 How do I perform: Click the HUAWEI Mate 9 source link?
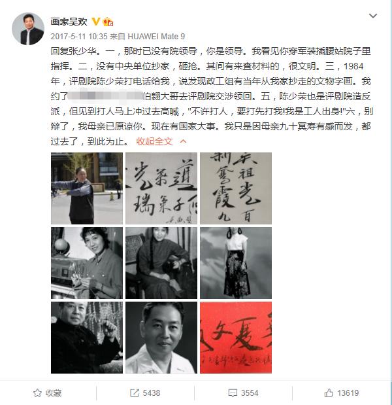coord(156,37)
